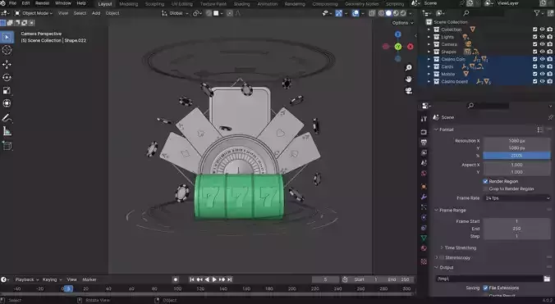Toggle Crop to Render Region checkbox
555x304 pixels.
(x=485, y=189)
